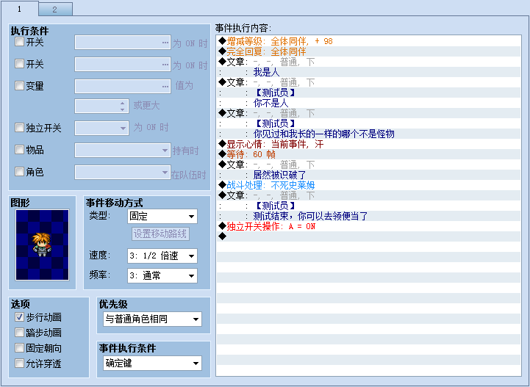Switch to event page tab 2
The height and width of the screenshot is (387, 530).
pos(55,9)
